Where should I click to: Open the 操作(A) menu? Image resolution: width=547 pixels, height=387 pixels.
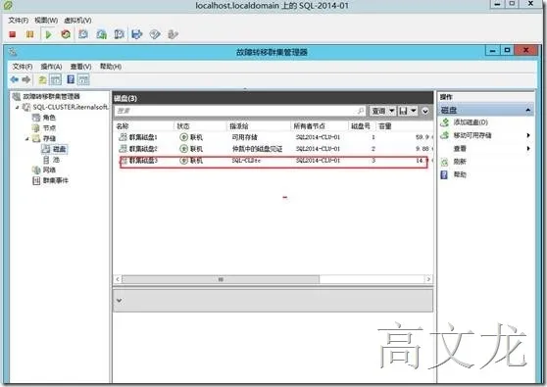tap(51, 67)
